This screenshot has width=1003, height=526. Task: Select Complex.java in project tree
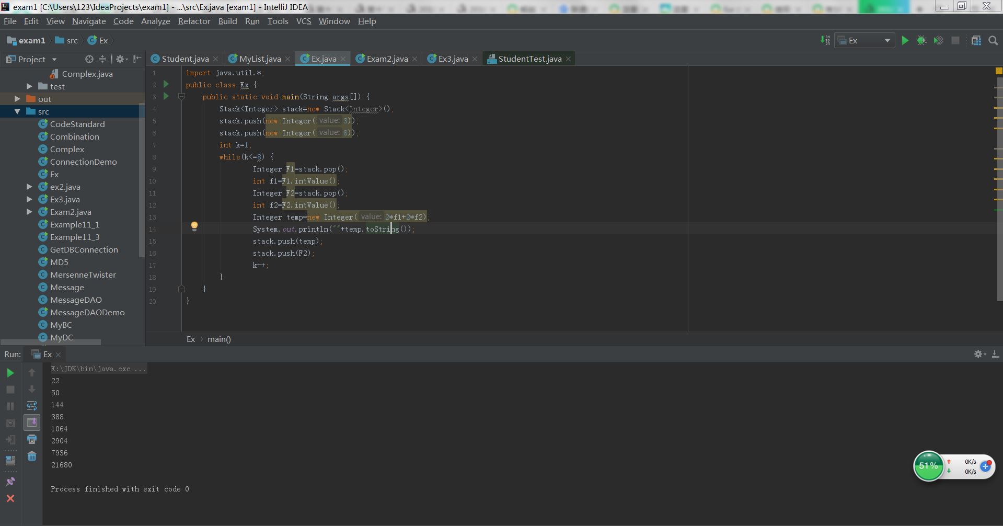tap(87, 74)
